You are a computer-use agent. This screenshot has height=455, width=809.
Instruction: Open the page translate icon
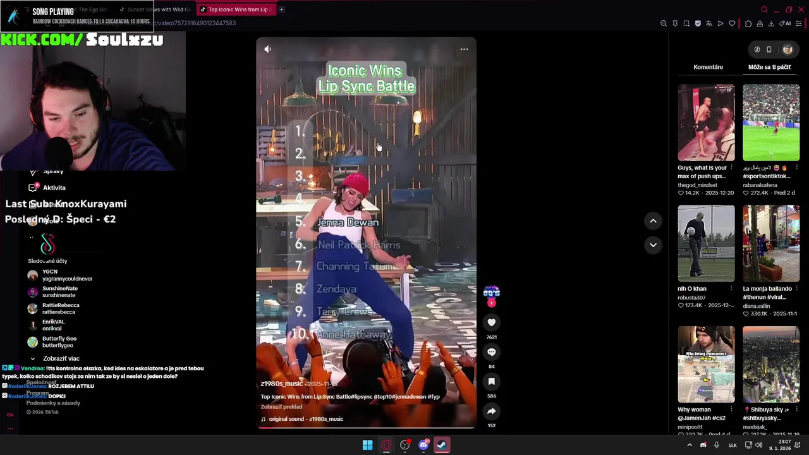[709, 23]
